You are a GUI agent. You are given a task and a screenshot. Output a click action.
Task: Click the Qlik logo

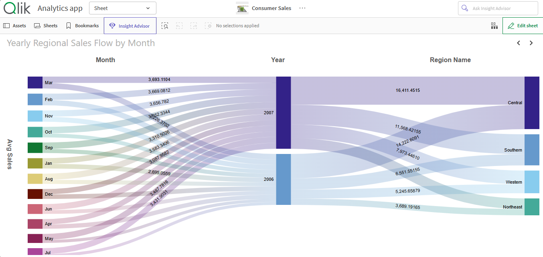pos(17,8)
